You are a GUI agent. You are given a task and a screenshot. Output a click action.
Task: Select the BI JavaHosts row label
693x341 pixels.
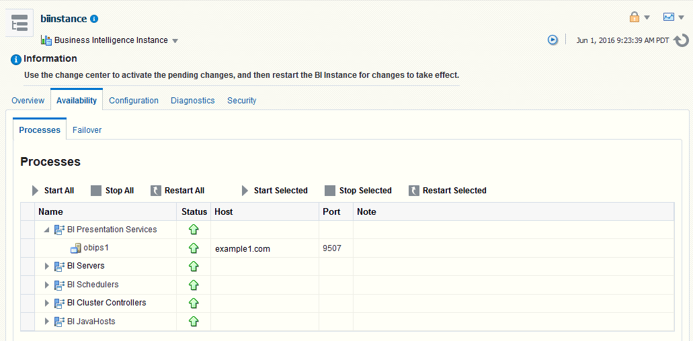click(91, 322)
